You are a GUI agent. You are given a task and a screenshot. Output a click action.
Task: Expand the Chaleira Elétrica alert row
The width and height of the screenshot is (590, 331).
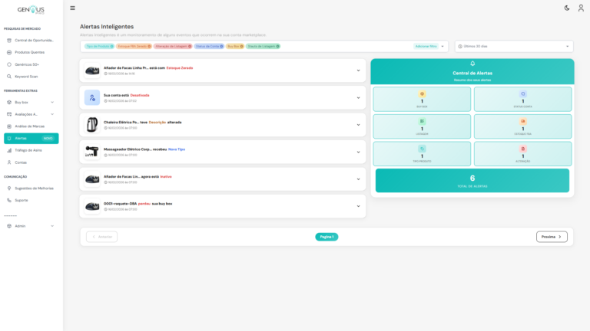(x=358, y=125)
